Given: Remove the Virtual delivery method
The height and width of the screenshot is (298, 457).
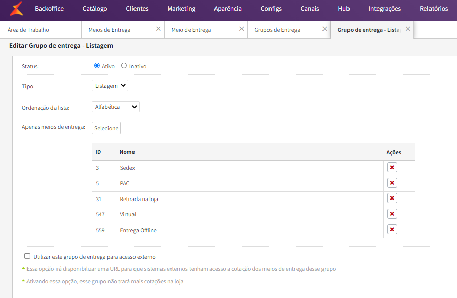Looking at the screenshot, I should pyautogui.click(x=392, y=214).
